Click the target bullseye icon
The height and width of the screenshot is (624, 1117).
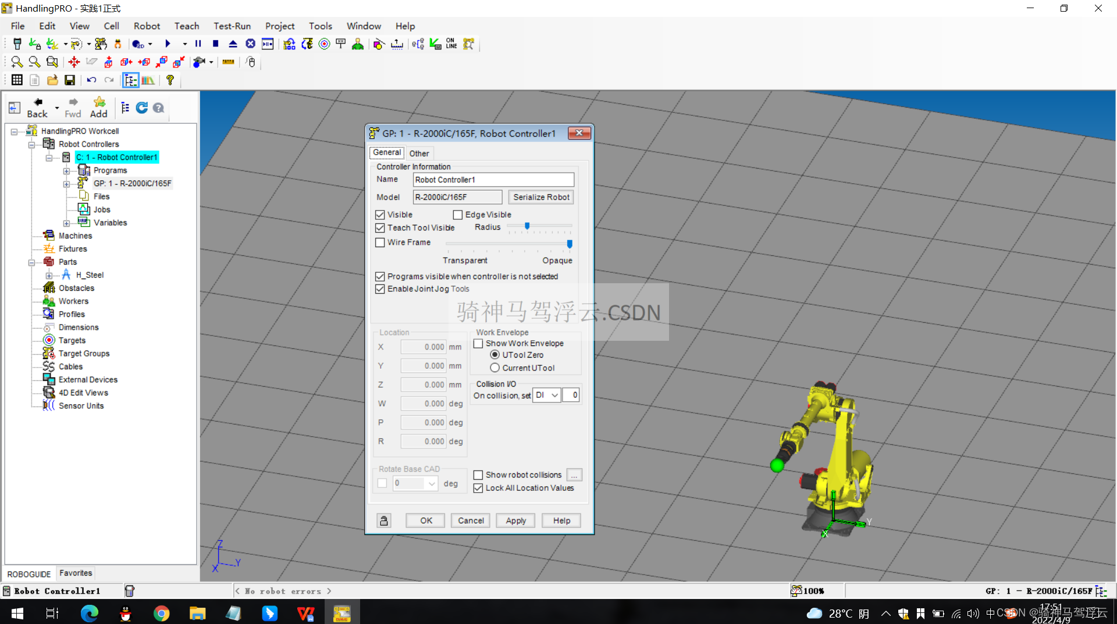tap(325, 44)
